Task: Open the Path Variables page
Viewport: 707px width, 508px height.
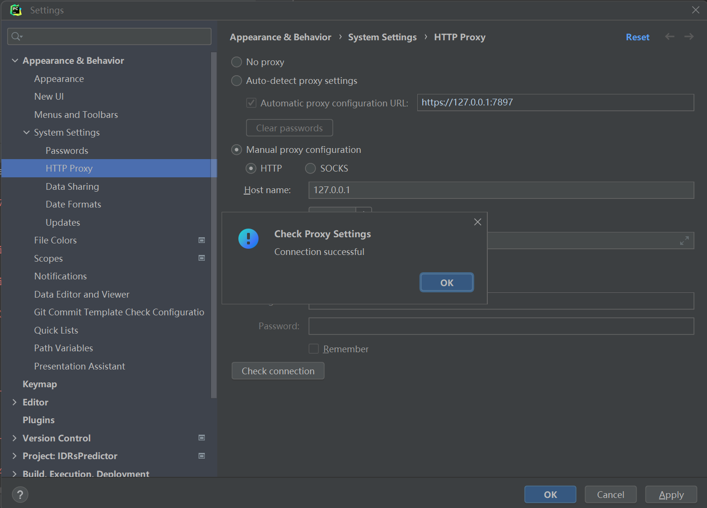Action: tap(63, 348)
